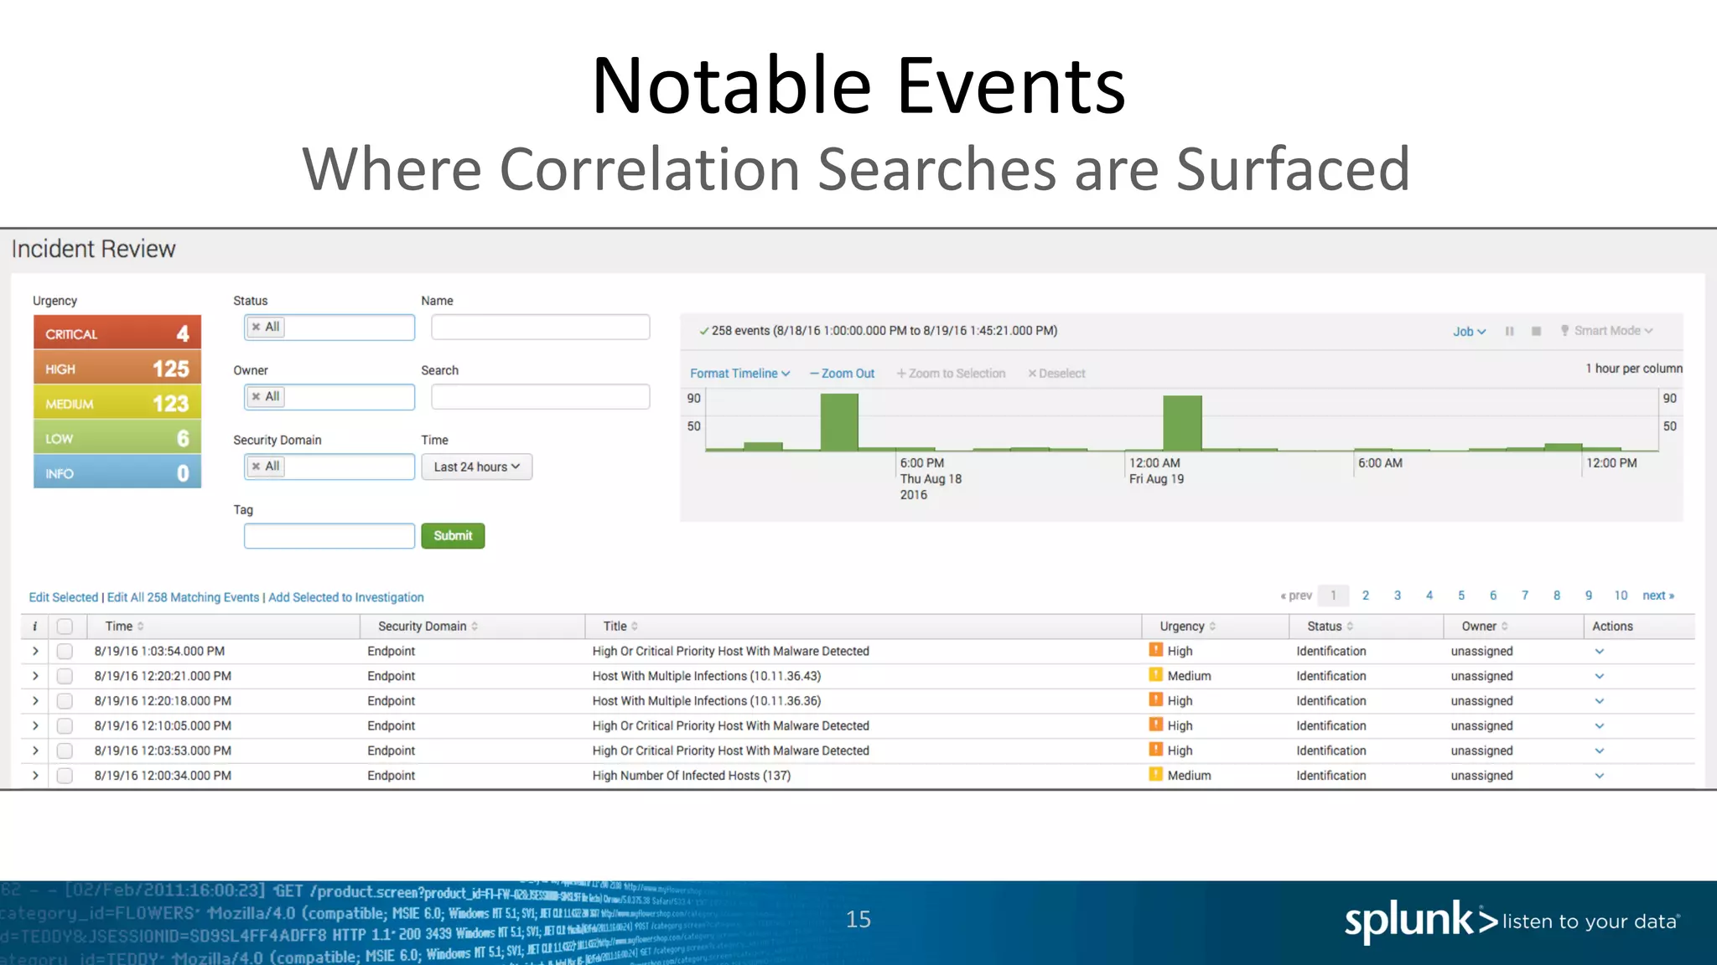
Task: Select the 8/19/16 12:10:05.000 PM event checkbox
Action: (x=65, y=725)
